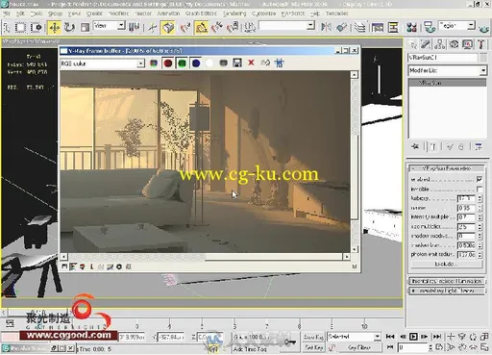Toggle monochromatic mode gray button in frame buffer
Image resolution: width=492 pixels, height=355 pixels.
click(223, 63)
